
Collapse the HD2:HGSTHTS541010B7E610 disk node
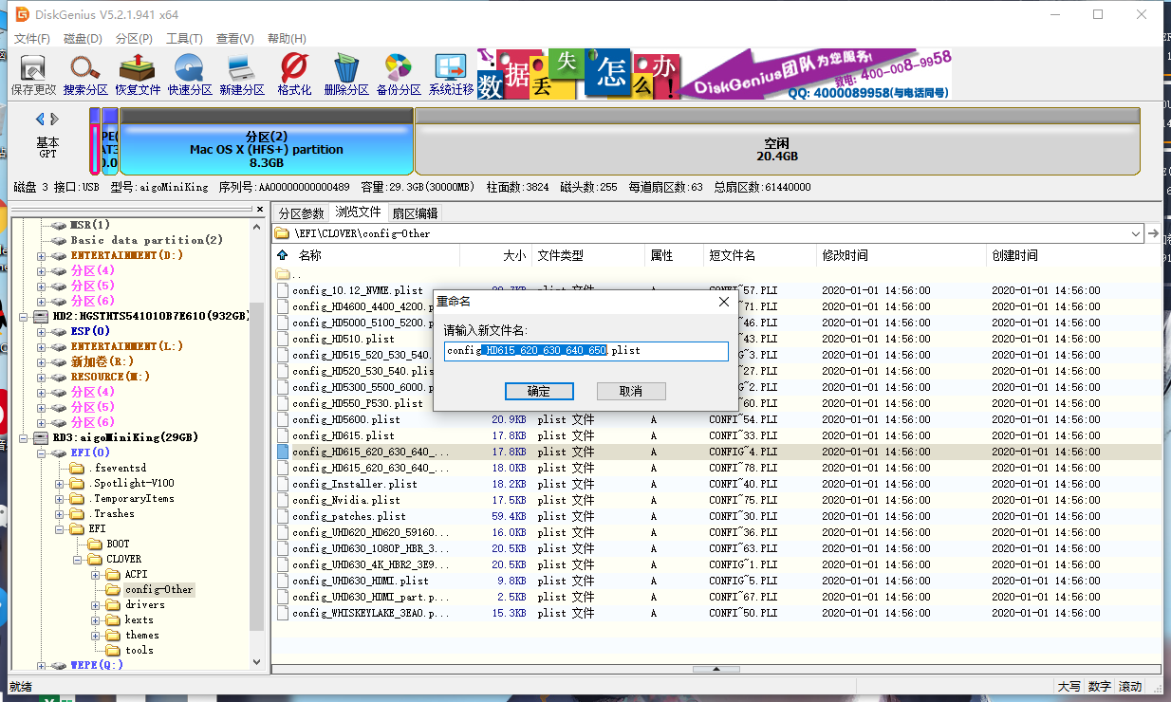(x=24, y=316)
